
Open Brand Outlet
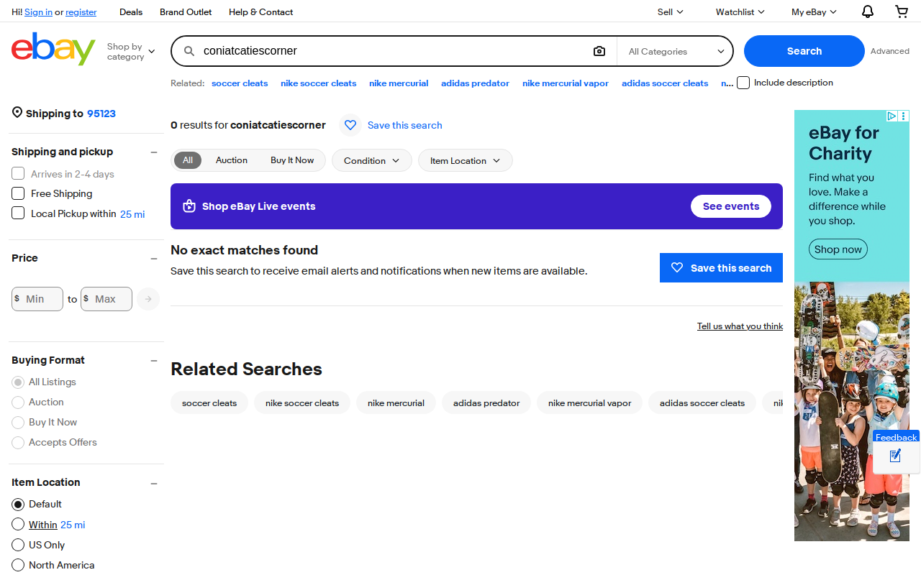pos(186,11)
